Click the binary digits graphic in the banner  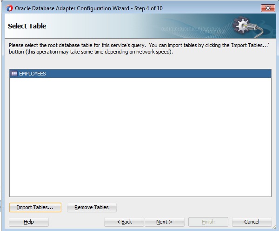point(195,30)
